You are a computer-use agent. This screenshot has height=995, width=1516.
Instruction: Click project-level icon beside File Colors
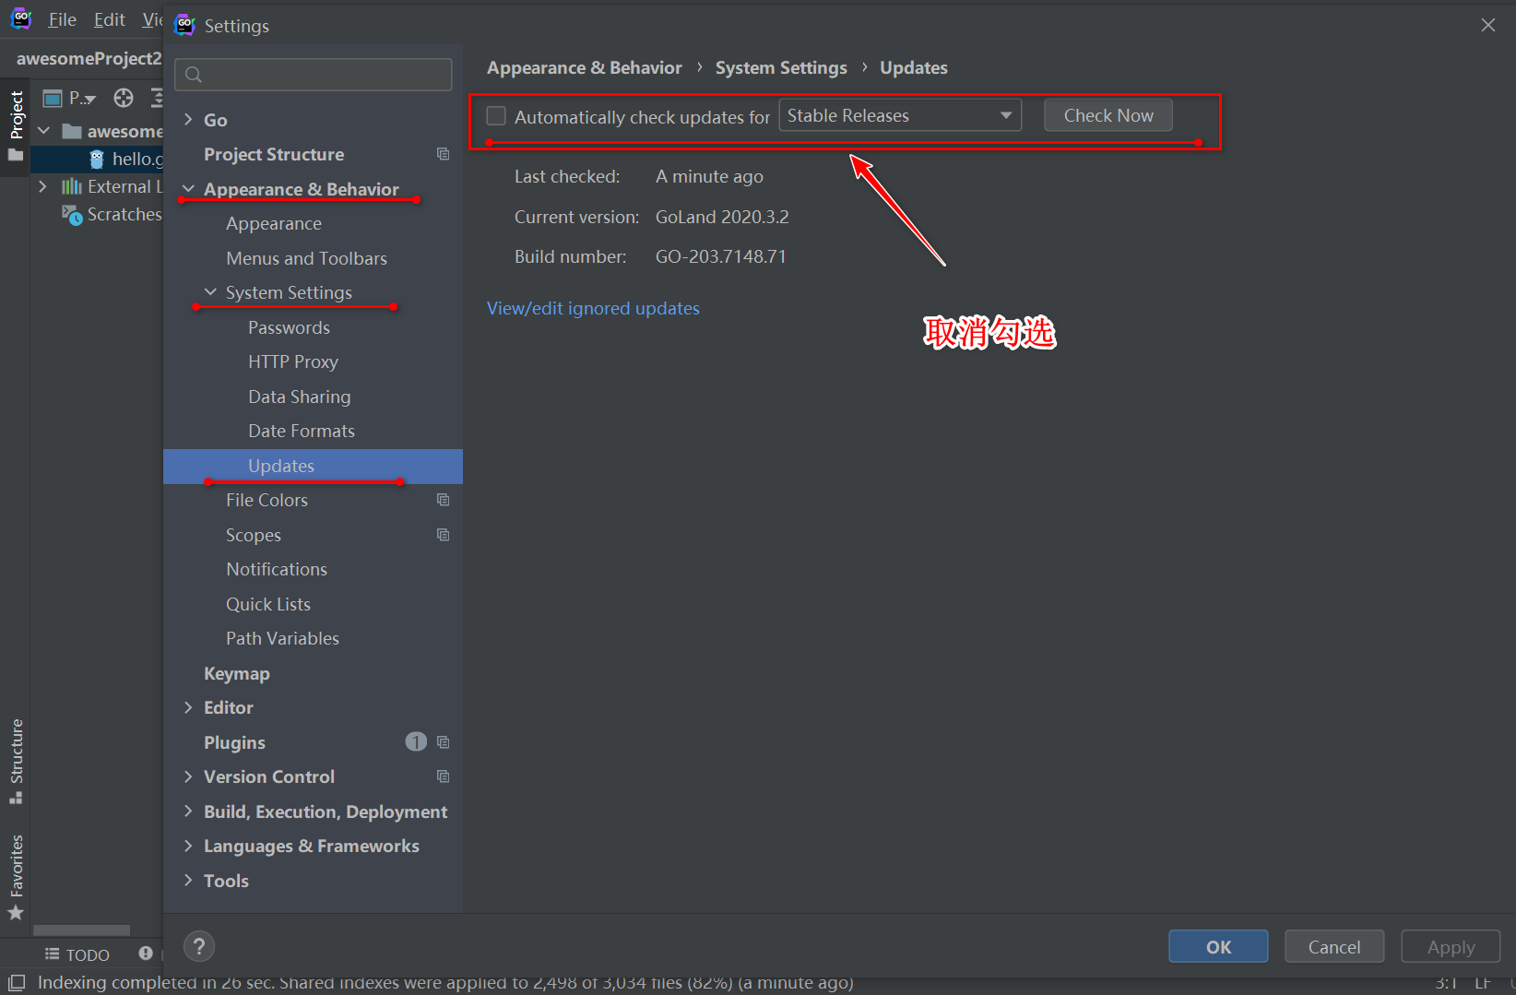click(x=443, y=500)
